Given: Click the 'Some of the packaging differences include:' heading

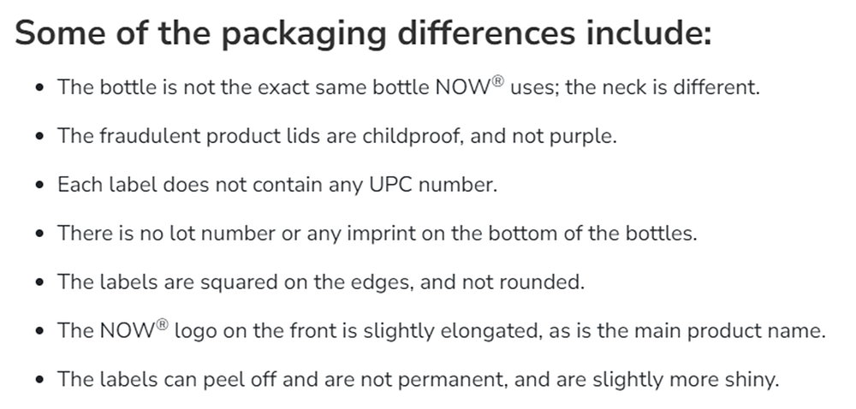Looking at the screenshot, I should [363, 33].
